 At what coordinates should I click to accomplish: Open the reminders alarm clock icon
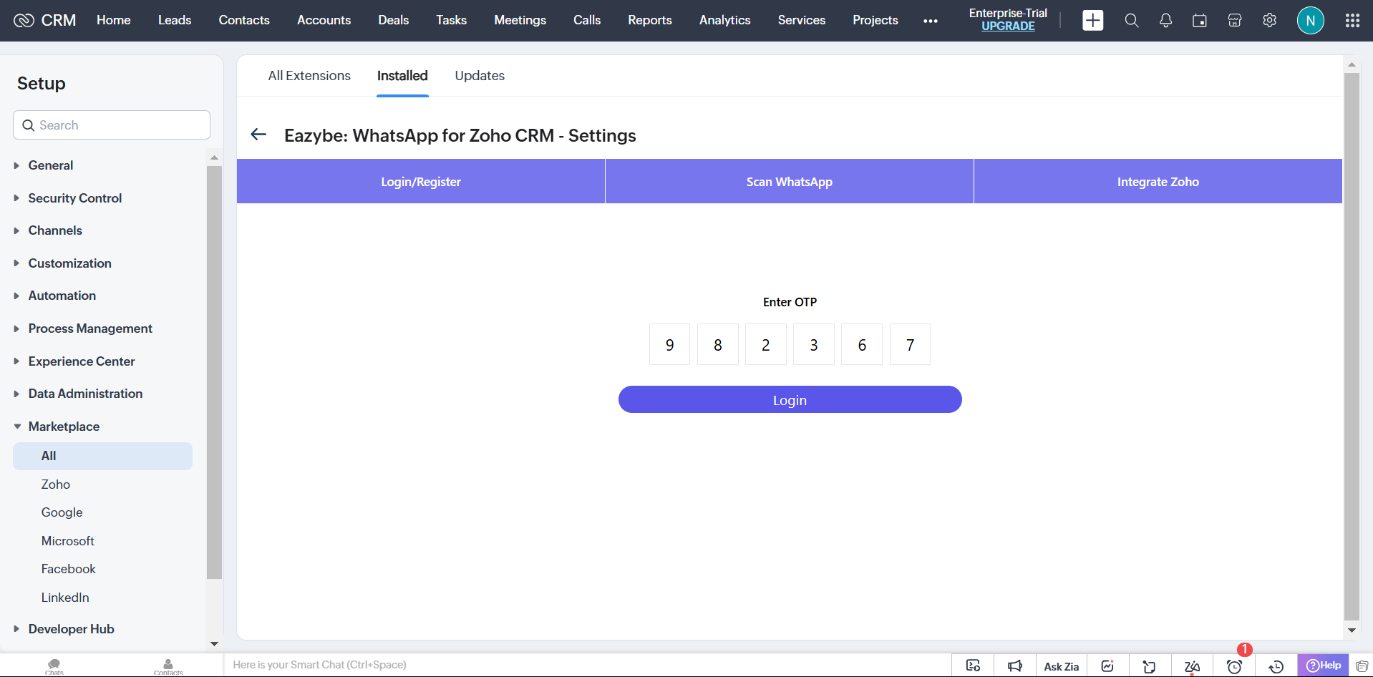click(1234, 666)
